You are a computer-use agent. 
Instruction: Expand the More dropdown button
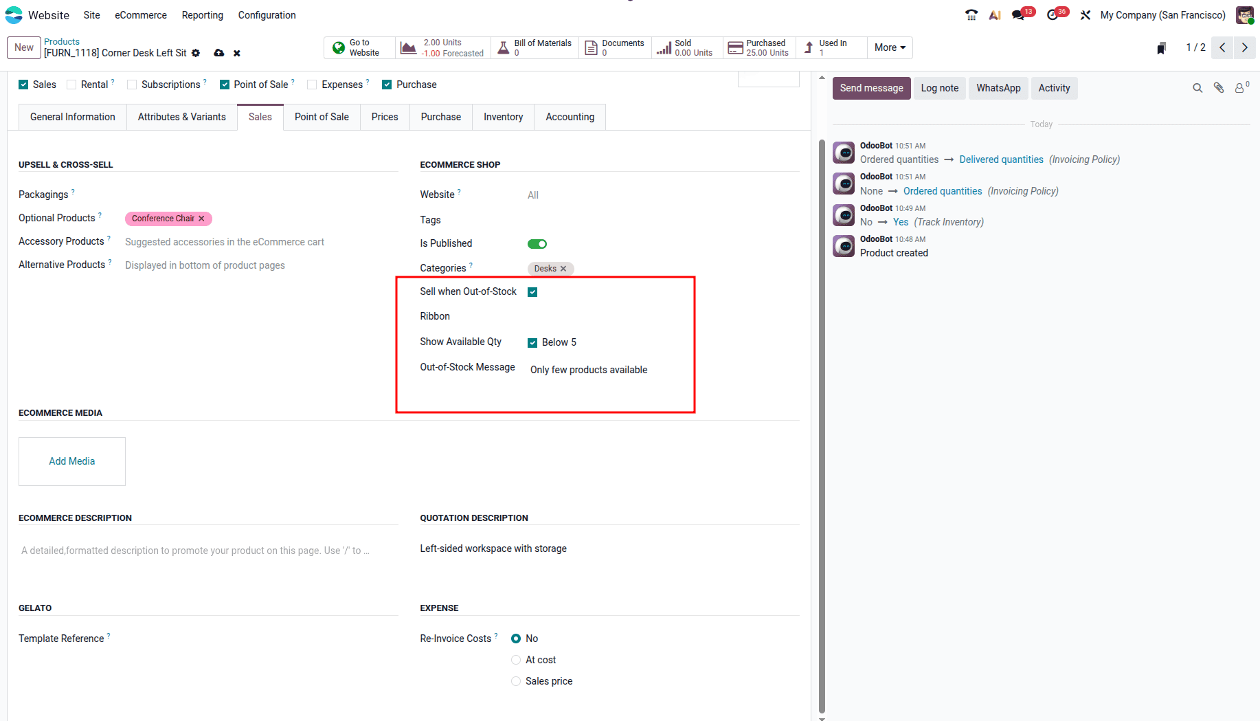pos(890,47)
